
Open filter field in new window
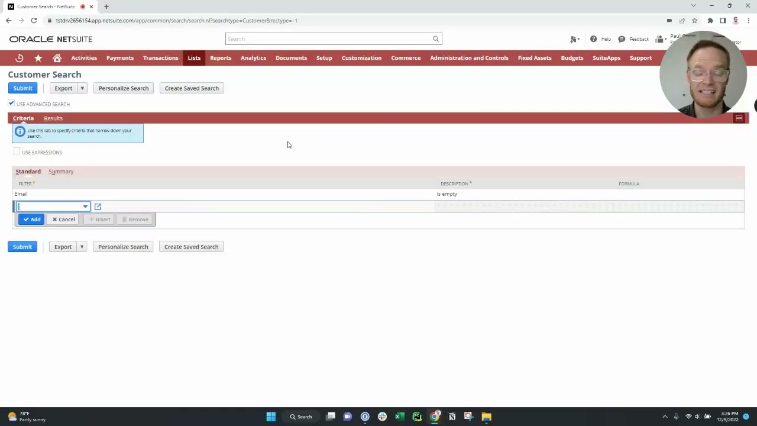tap(98, 206)
